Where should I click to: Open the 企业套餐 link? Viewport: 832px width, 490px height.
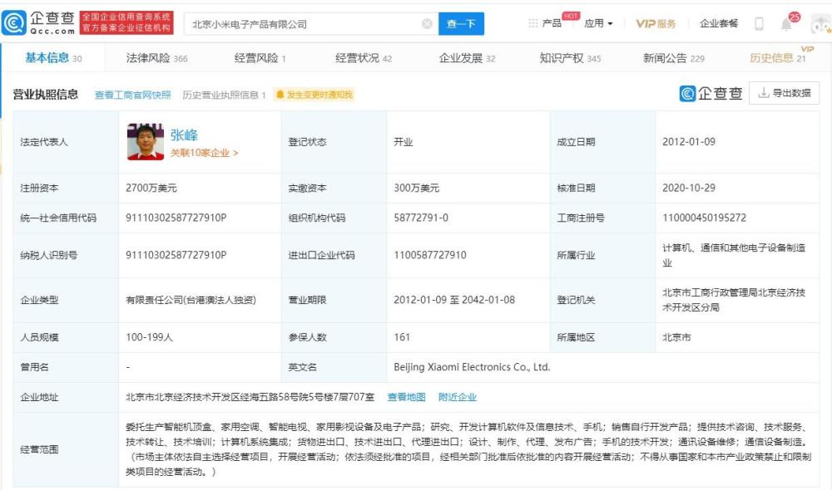719,23
